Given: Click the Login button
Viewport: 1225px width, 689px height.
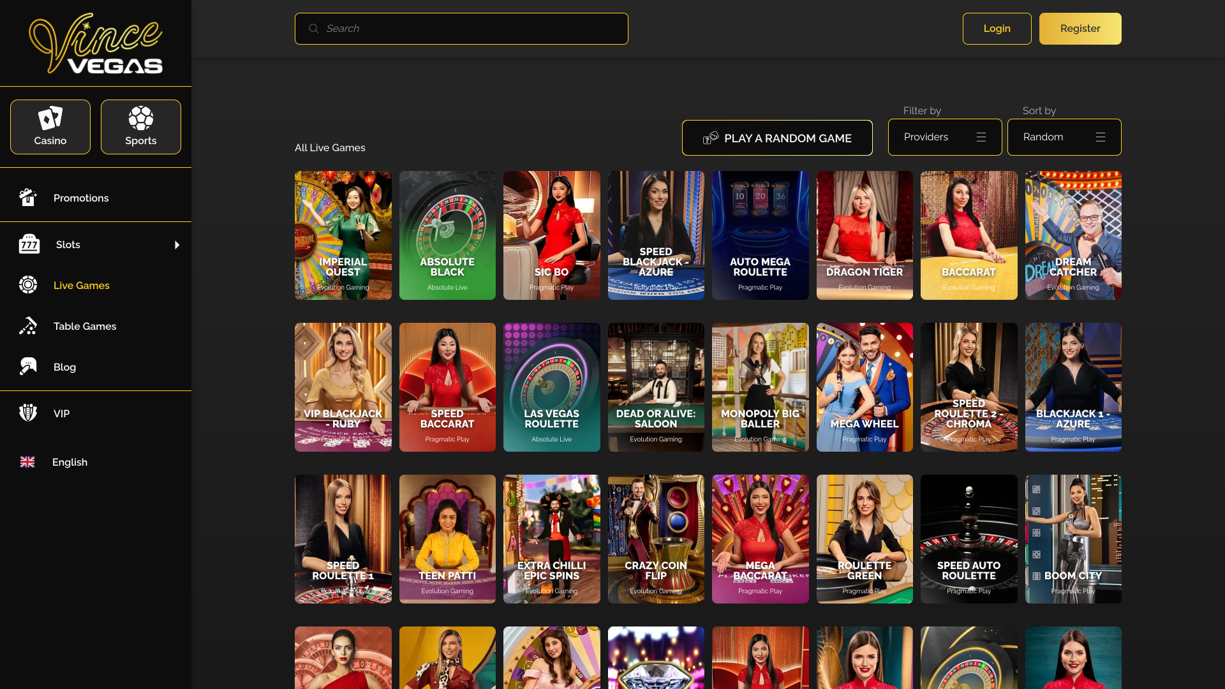Looking at the screenshot, I should tap(997, 28).
